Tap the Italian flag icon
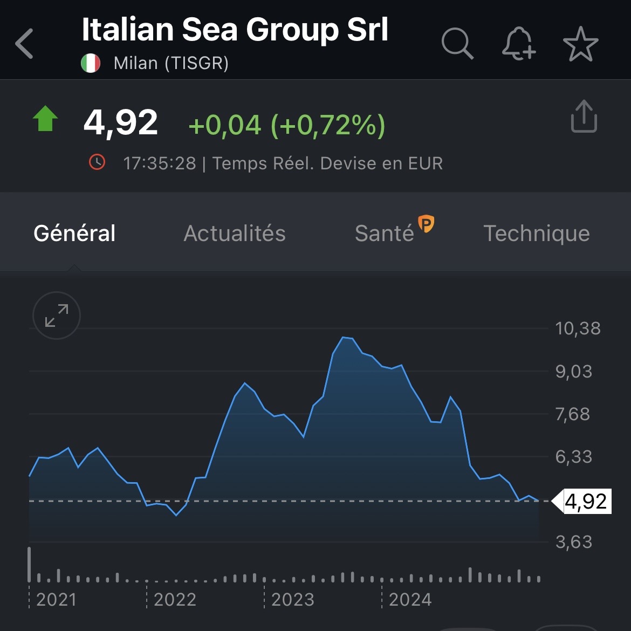Viewport: 631px width, 631px height. [x=91, y=63]
